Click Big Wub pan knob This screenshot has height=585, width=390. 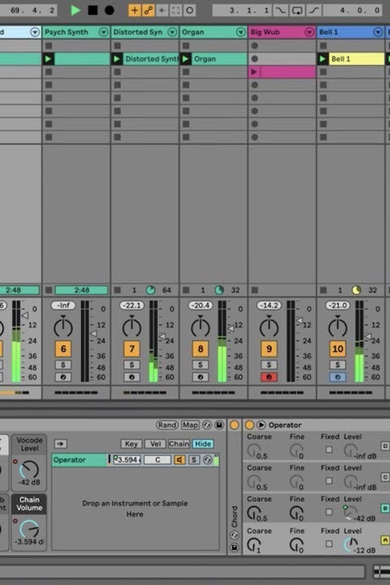[269, 327]
